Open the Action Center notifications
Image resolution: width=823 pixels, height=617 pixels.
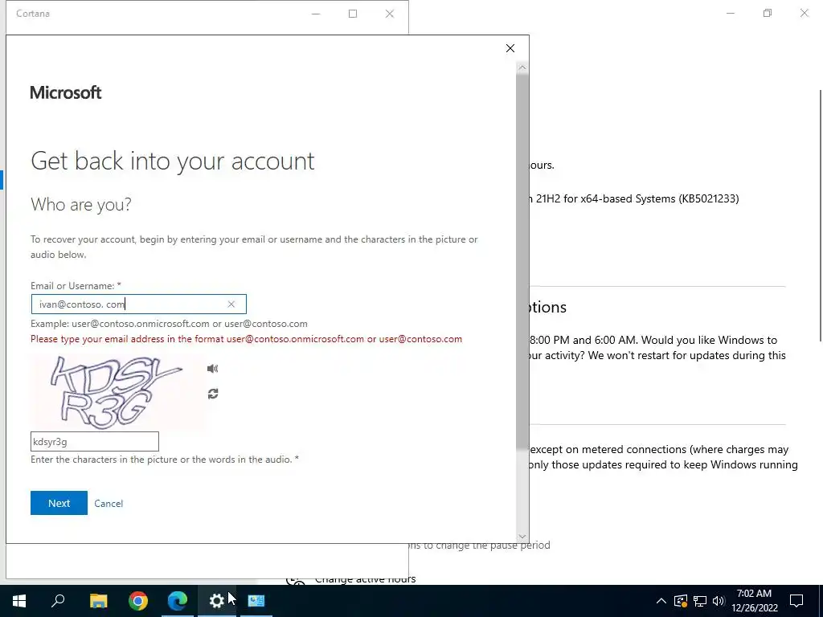[x=796, y=601]
